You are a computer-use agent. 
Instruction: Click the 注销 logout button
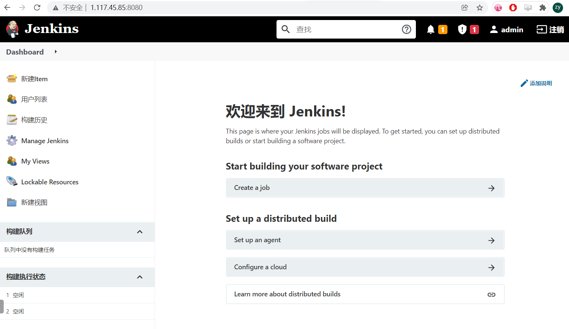(x=550, y=30)
